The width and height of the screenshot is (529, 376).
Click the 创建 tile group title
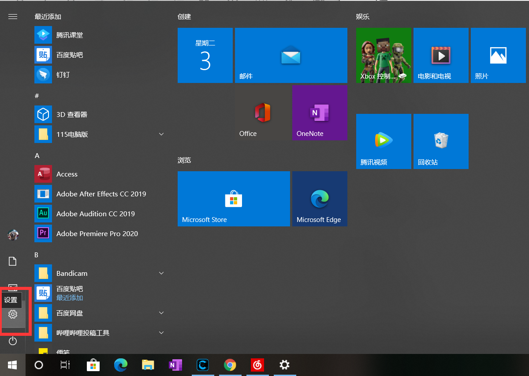[x=184, y=17]
